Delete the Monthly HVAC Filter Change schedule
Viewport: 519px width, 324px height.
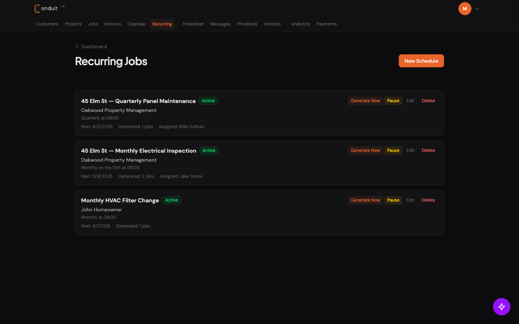(x=428, y=200)
